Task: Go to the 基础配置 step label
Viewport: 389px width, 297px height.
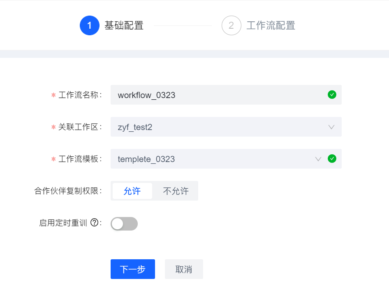Action: (124, 25)
